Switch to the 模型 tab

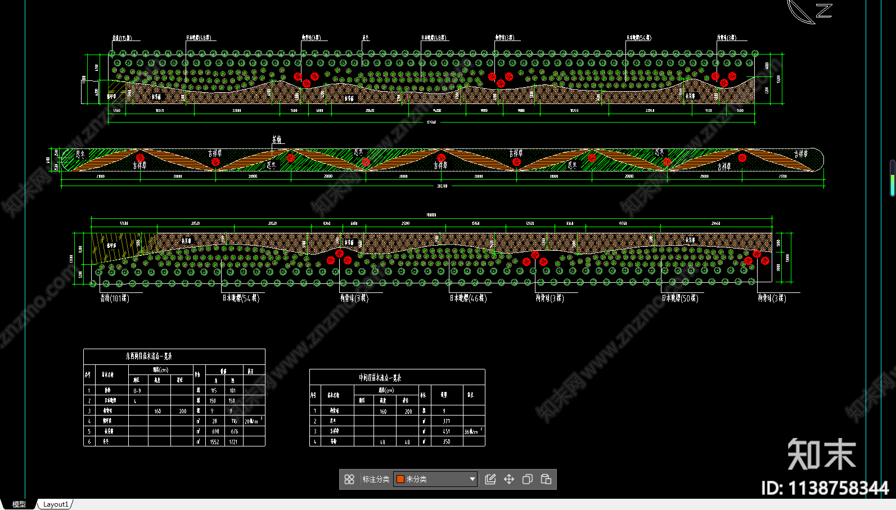19,504
